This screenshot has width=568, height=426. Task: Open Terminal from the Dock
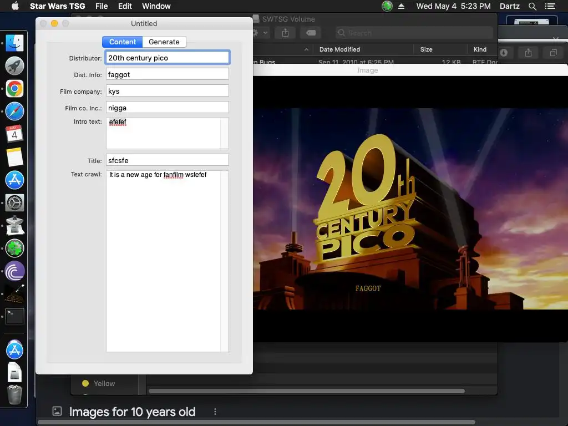coord(14,316)
